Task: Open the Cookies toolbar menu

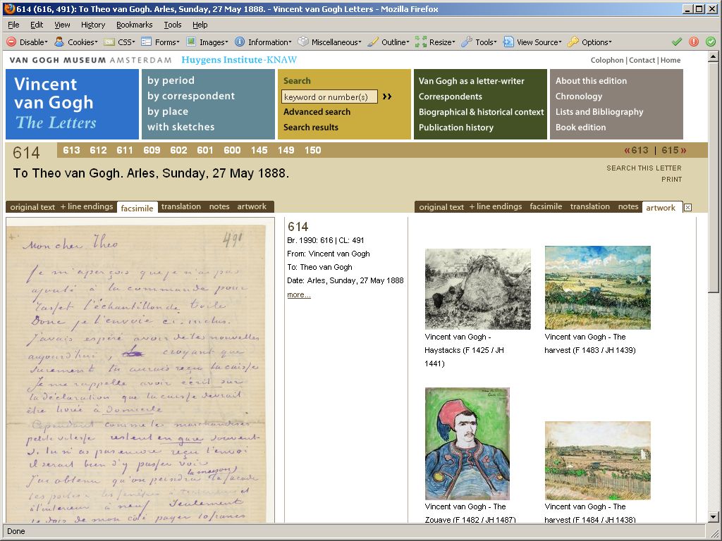Action: (82, 42)
